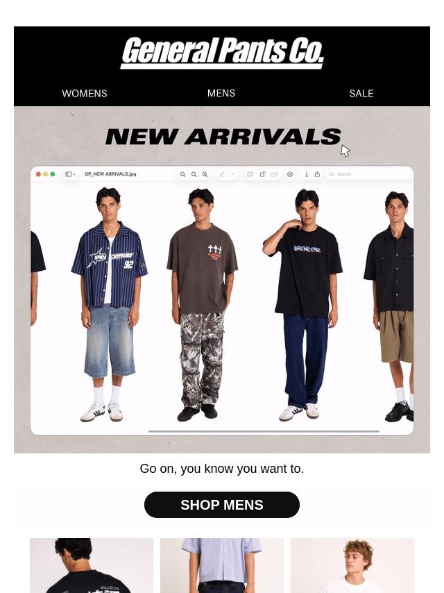
Task: Click the black graphic tee product thumbnail
Action: coord(92,565)
